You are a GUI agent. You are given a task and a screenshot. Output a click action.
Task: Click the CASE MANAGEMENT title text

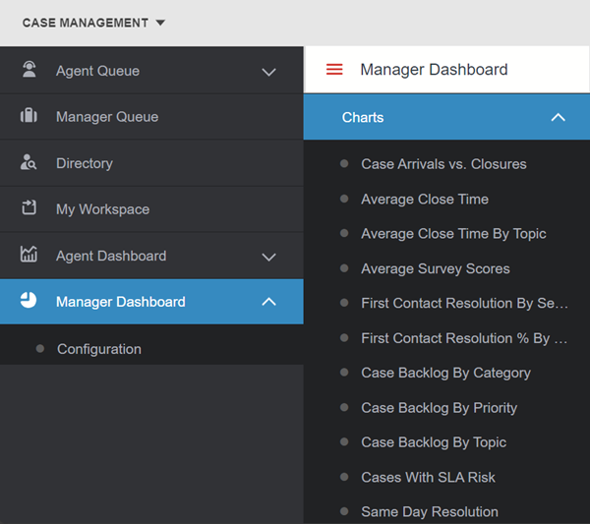tap(86, 23)
